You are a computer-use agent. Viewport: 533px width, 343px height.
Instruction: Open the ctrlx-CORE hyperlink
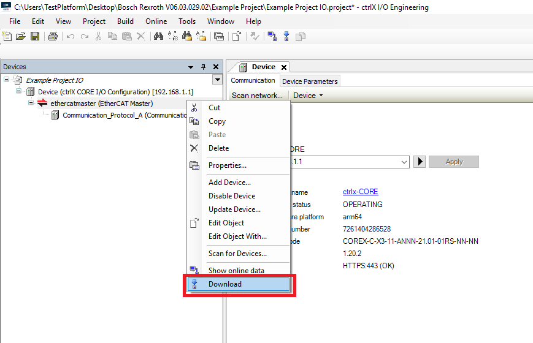[360, 192]
